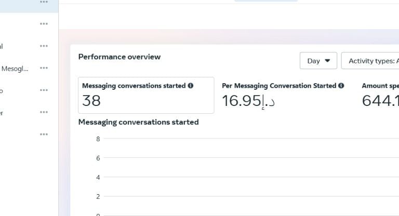Screen dimensions: 399x216
Task: Expand the Day time-granularity dropdown
Action: click(x=318, y=61)
